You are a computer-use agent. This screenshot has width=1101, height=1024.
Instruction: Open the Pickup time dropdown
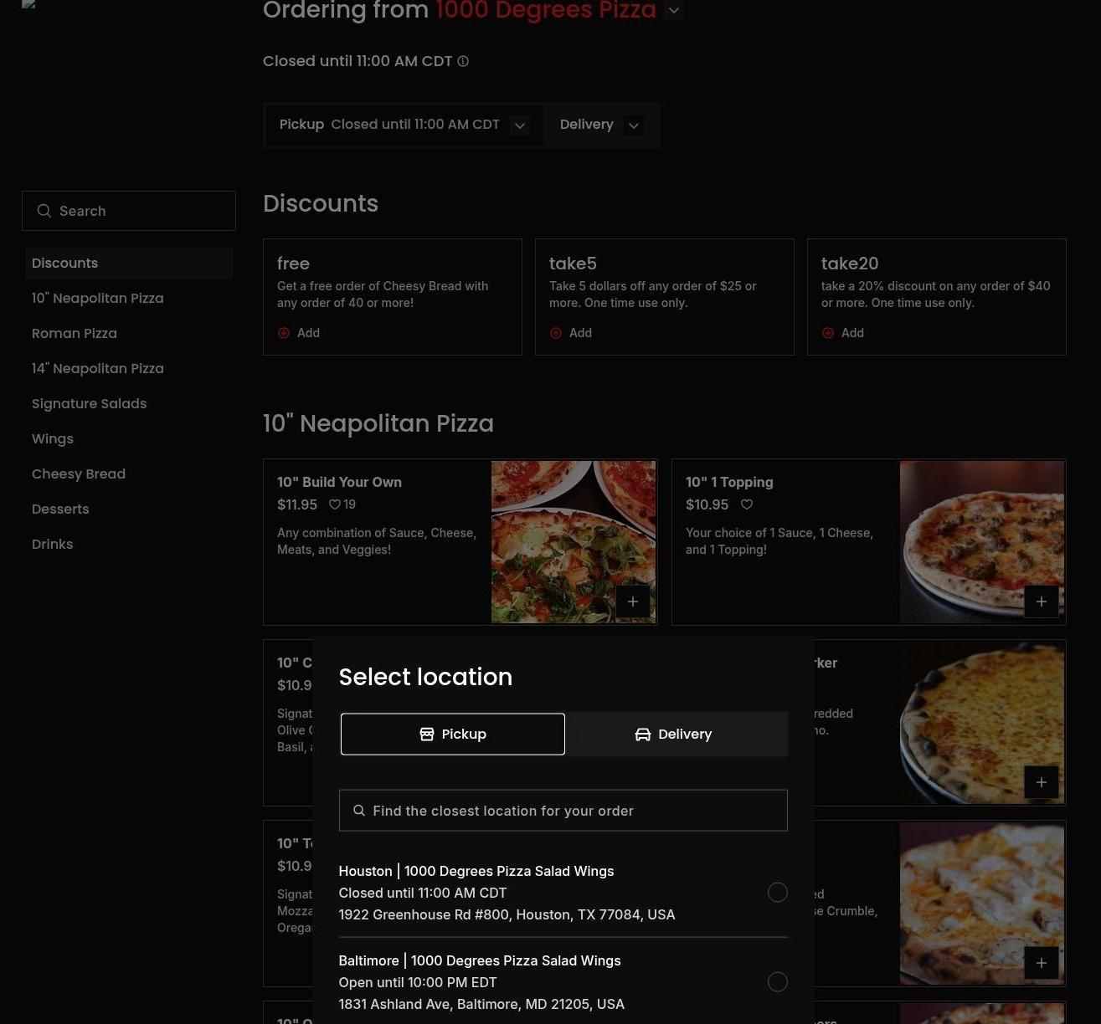point(519,125)
